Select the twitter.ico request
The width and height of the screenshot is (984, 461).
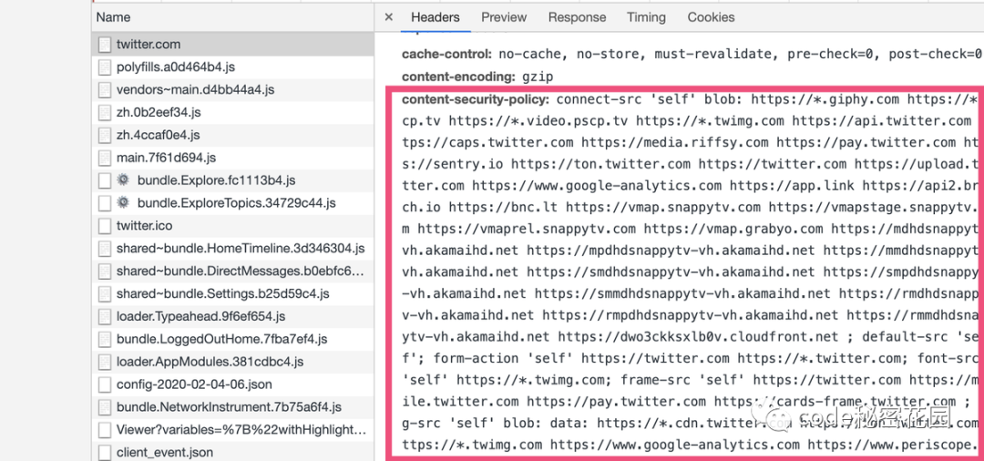click(232, 226)
